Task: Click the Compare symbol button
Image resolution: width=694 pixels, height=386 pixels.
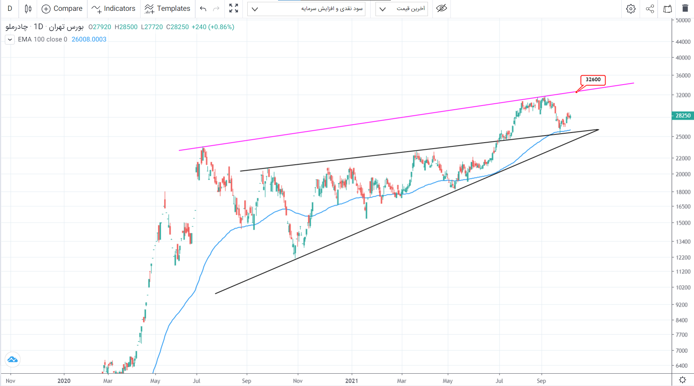Action: tap(62, 9)
